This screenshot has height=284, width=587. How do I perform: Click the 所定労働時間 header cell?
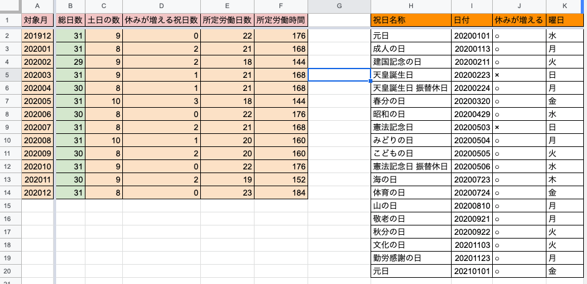click(281, 20)
